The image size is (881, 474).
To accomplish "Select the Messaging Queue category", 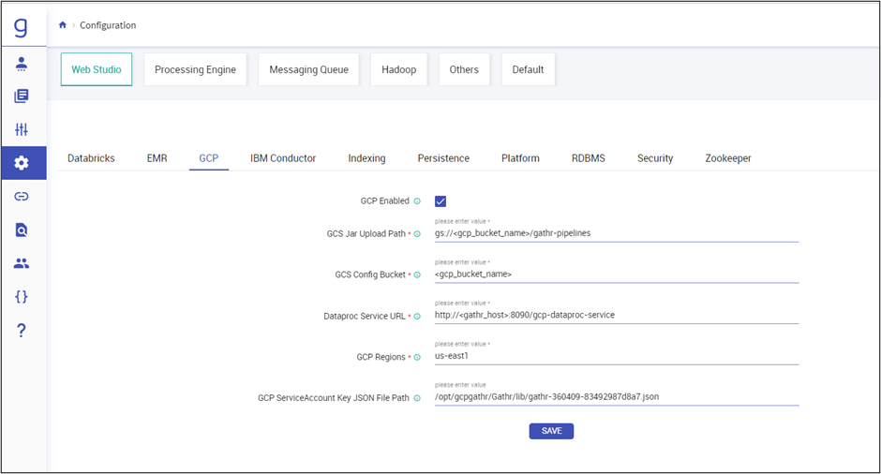I will (x=308, y=69).
